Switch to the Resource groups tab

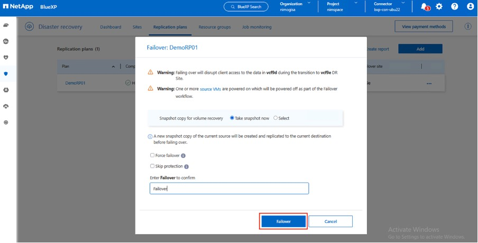pyautogui.click(x=214, y=27)
